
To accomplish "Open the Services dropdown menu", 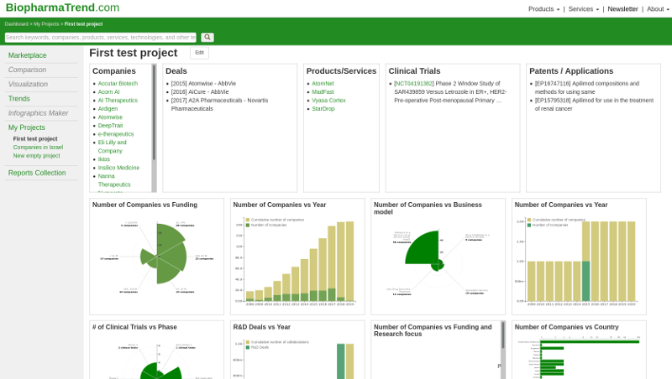I will [584, 9].
